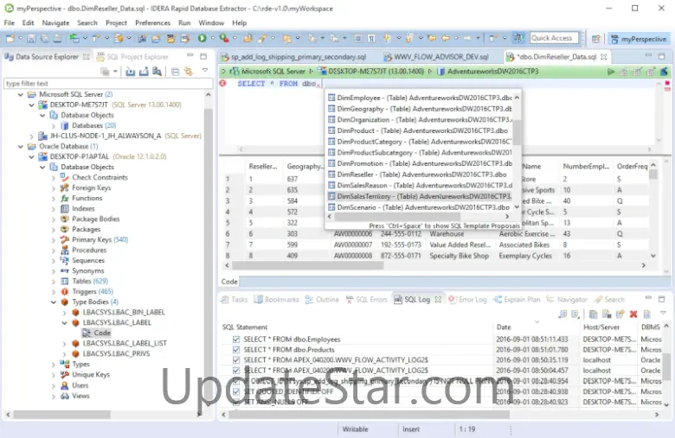675x438 pixels.
Task: Click results grid horizontal scrollbar
Action: click(308, 265)
